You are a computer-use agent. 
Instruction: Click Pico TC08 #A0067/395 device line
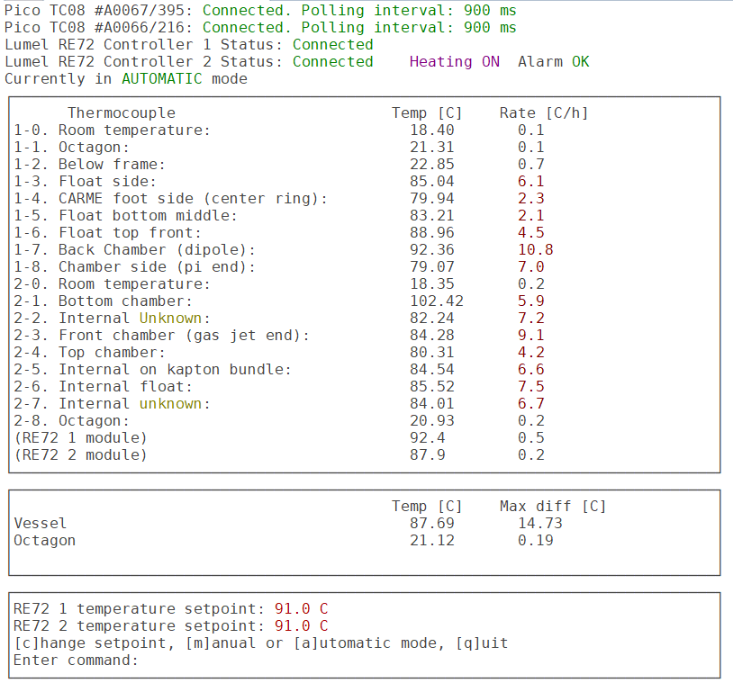point(99,11)
